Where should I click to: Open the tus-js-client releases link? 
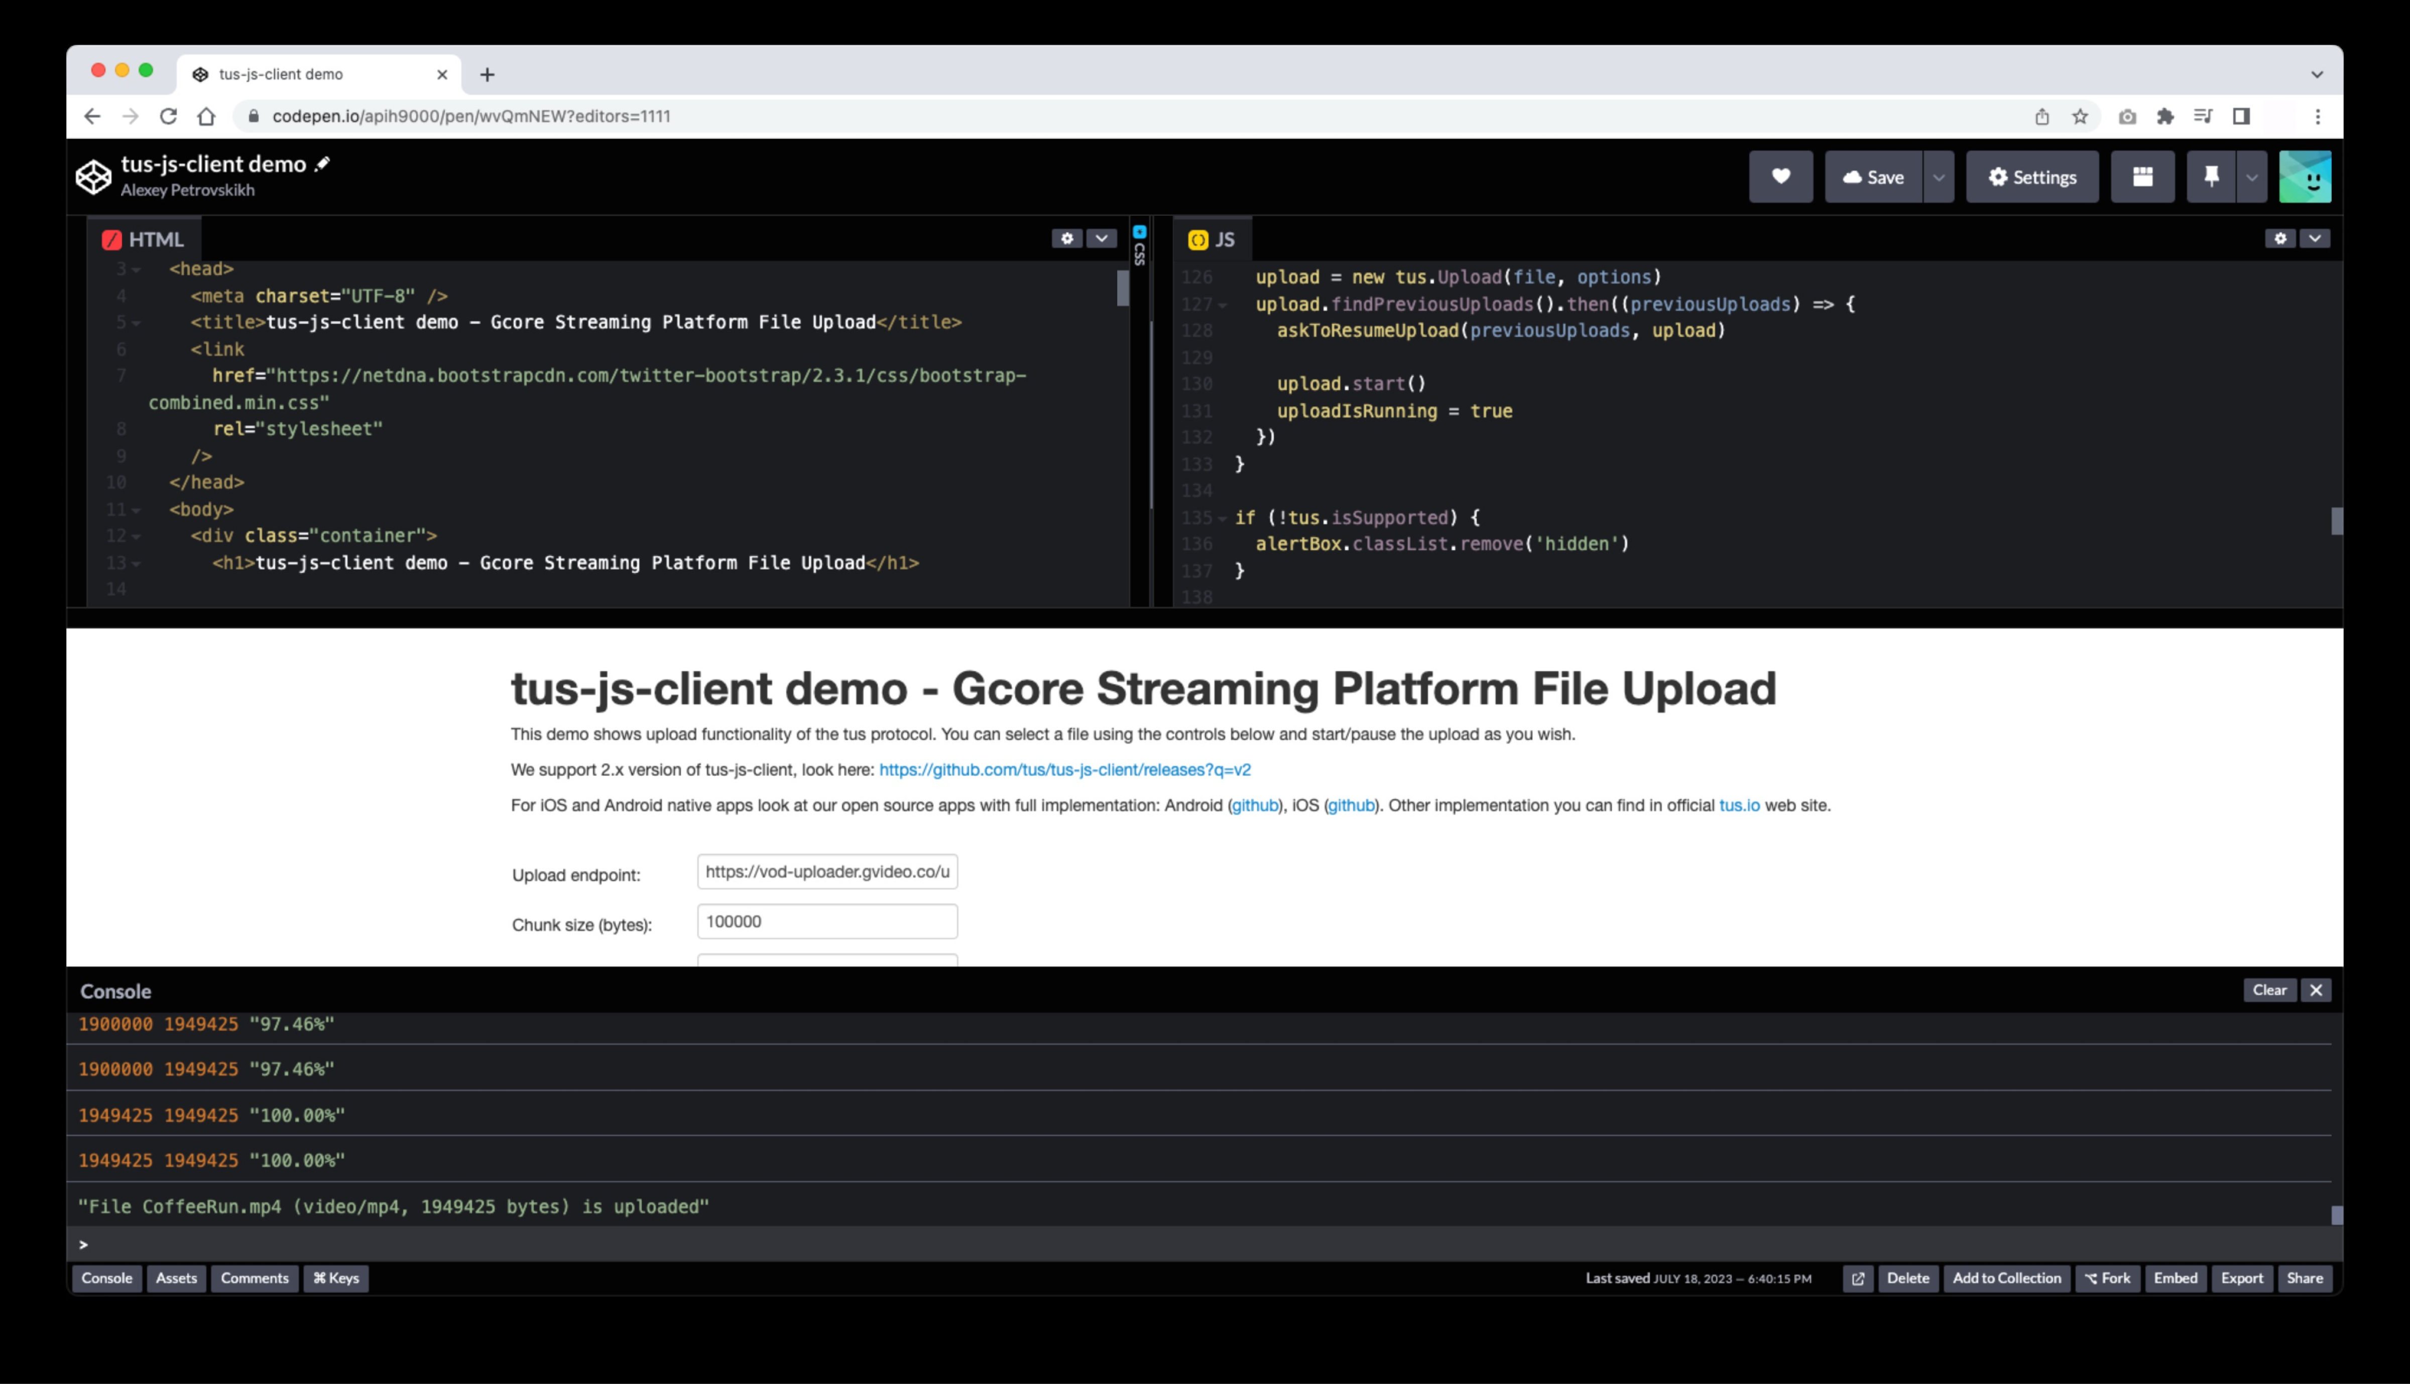click(x=1064, y=770)
